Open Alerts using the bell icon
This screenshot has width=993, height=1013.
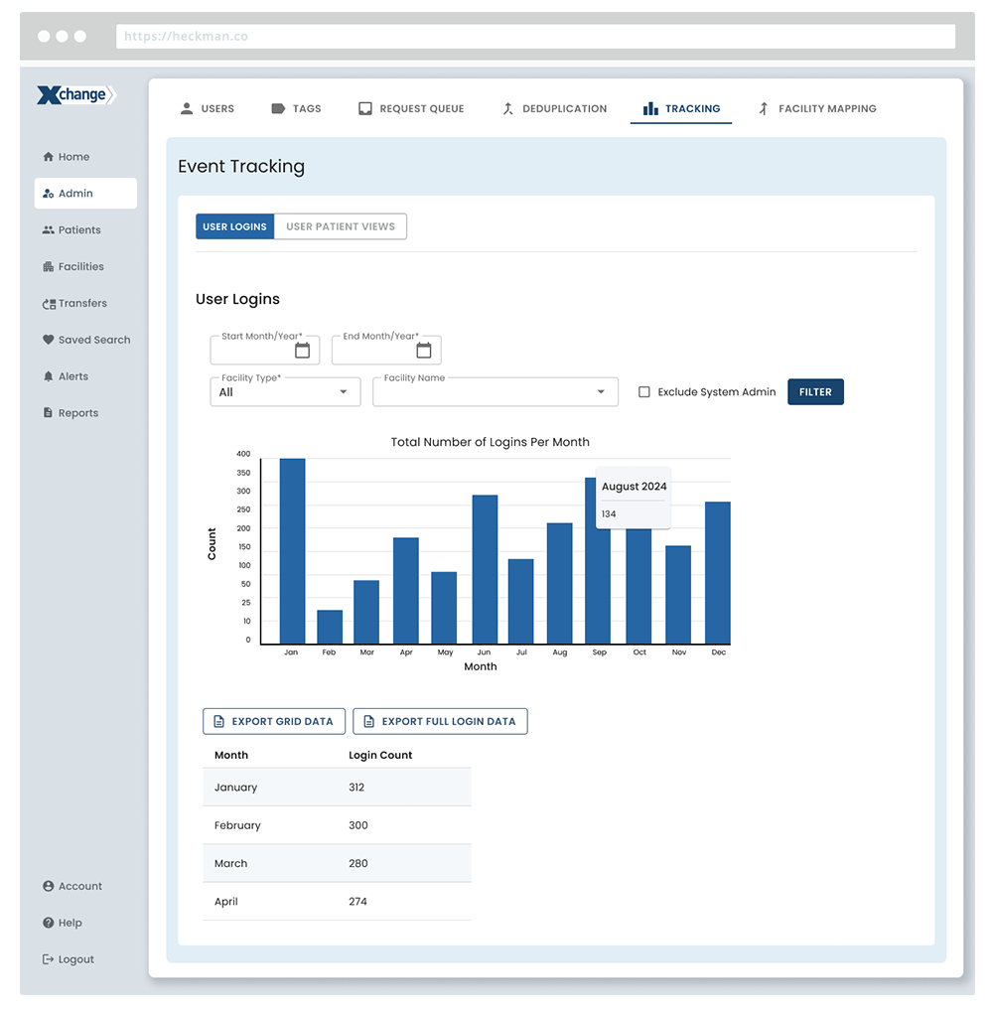click(x=48, y=376)
